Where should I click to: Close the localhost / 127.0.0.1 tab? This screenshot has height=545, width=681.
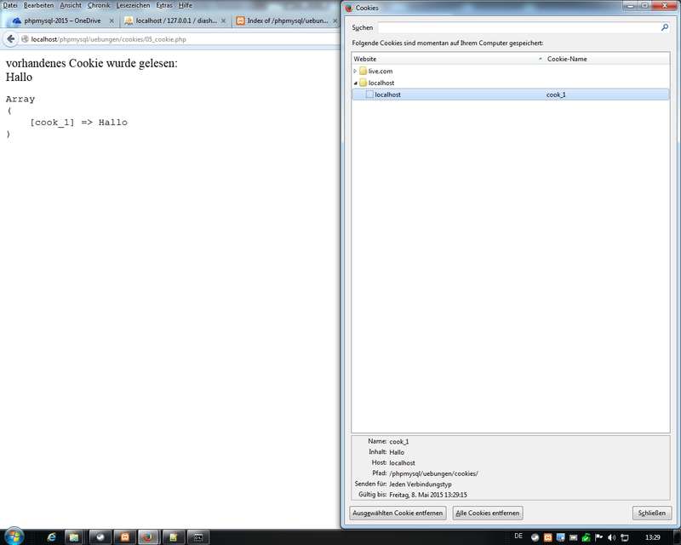click(223, 20)
